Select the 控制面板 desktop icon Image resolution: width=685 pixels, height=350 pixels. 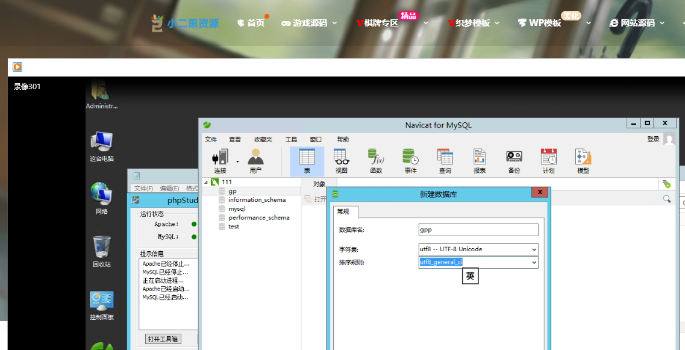(x=102, y=306)
